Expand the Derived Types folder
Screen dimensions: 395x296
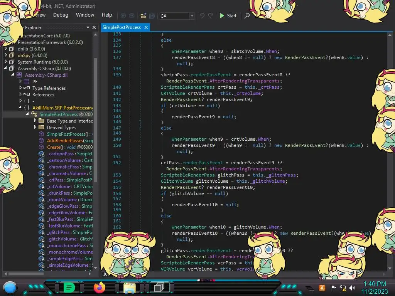tap(35, 127)
